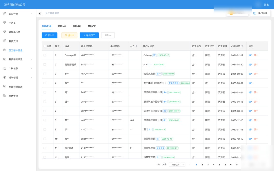Open 角色管理 in the sidebar

point(13,96)
